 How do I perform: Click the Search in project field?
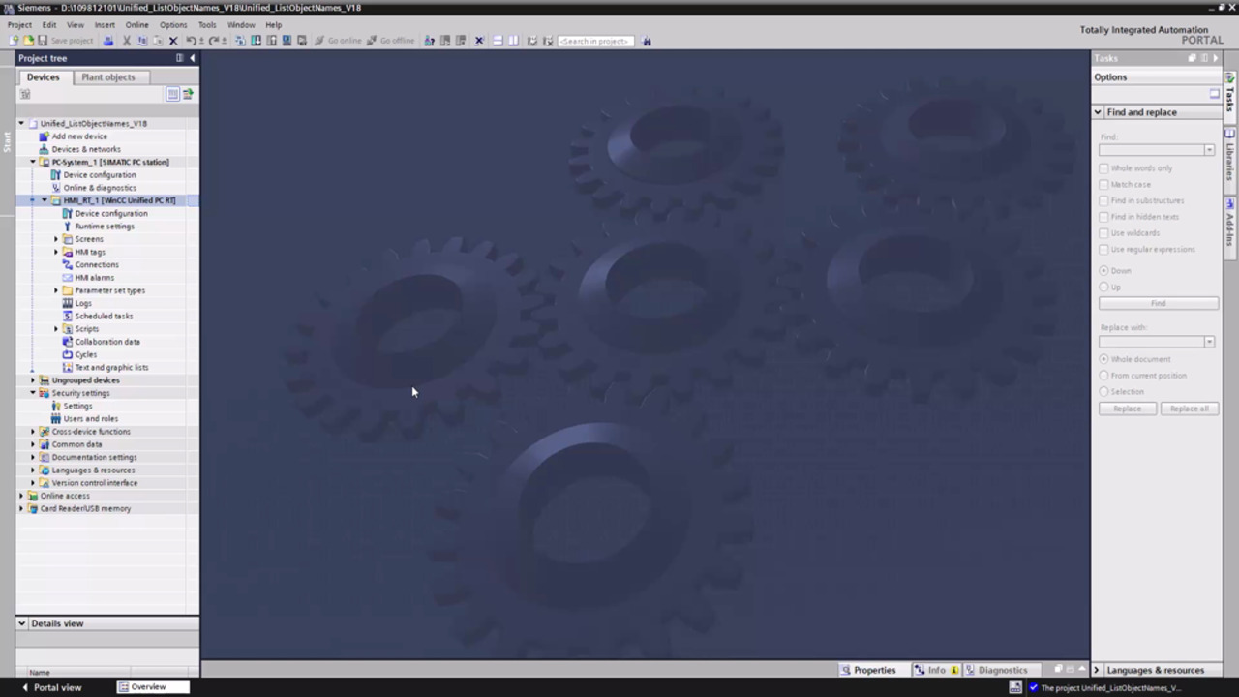pos(595,41)
